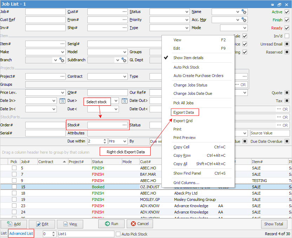Image resolution: width=292 pixels, height=238 pixels.
Task: Tick the Pick checkbox for job 15
Action: (14, 187)
